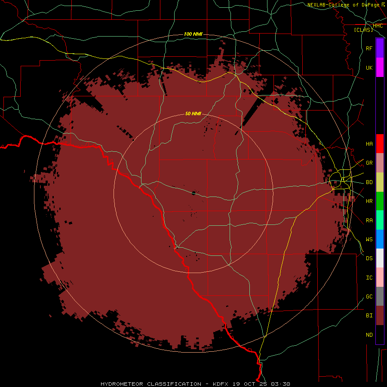Select the GR pink-brown legend swatch
Viewport: 387px width, 387px height.
[x=380, y=163]
